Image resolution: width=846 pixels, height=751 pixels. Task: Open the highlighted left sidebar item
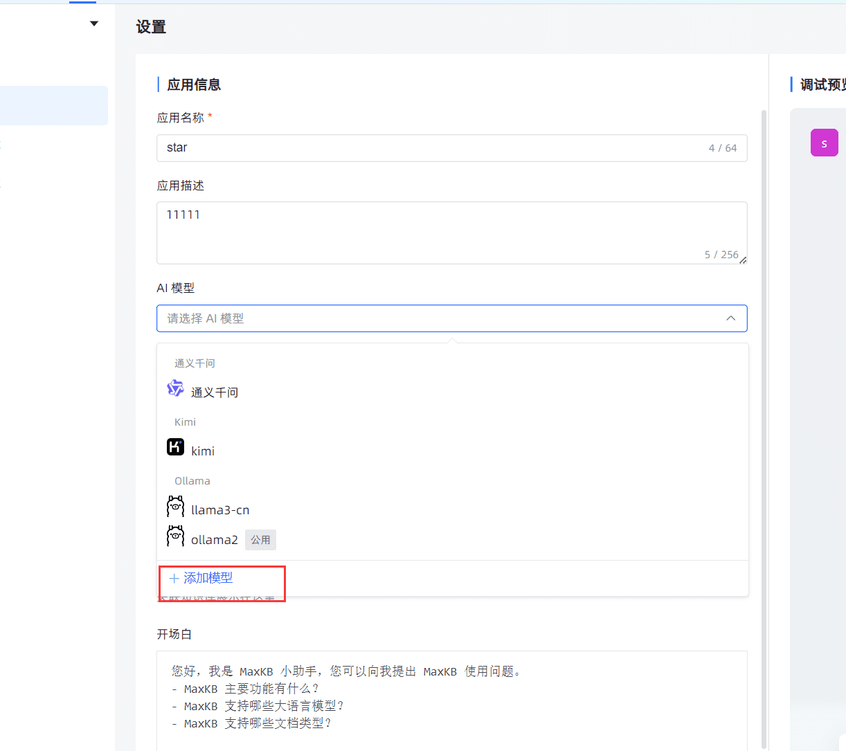[53, 105]
